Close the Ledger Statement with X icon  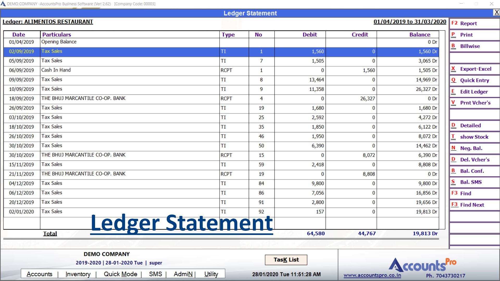[496, 12]
